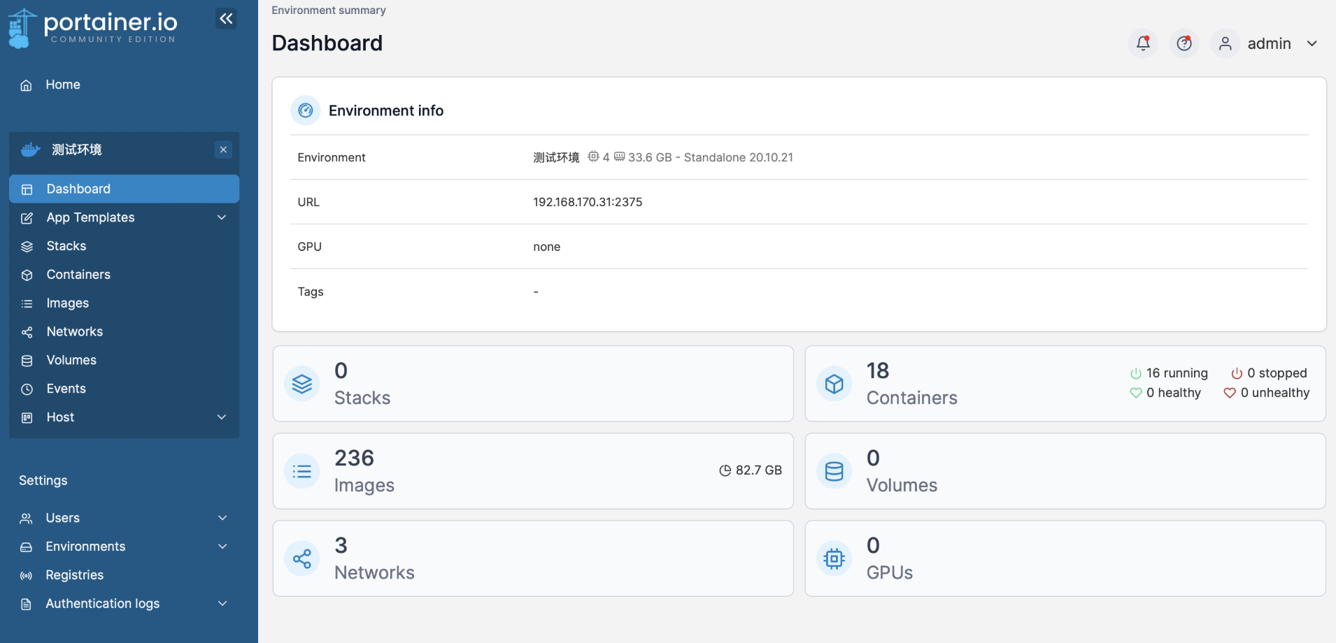The width and height of the screenshot is (1336, 643).
Task: Expand the Host submenu chevron
Action: [x=222, y=417]
